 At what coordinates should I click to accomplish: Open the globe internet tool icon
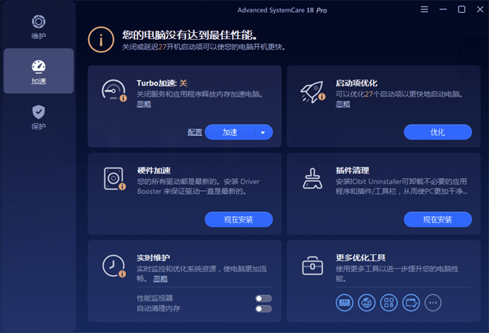point(366,302)
